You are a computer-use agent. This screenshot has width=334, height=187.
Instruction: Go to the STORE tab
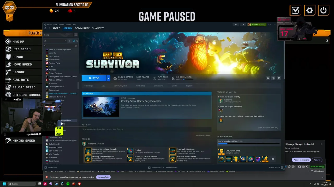click(x=56, y=28)
